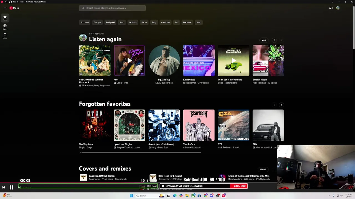Screen dimensions: 355x199
Task: Open Bass Head (MRK1 Remix) track
Action: coord(102,176)
